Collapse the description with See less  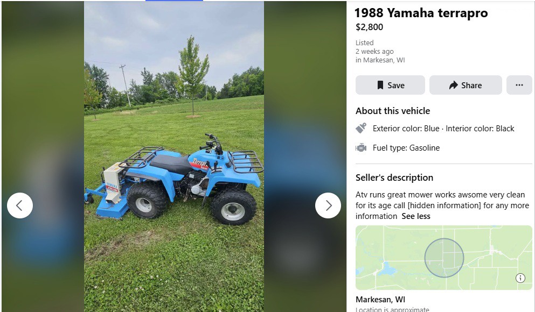[416, 216]
